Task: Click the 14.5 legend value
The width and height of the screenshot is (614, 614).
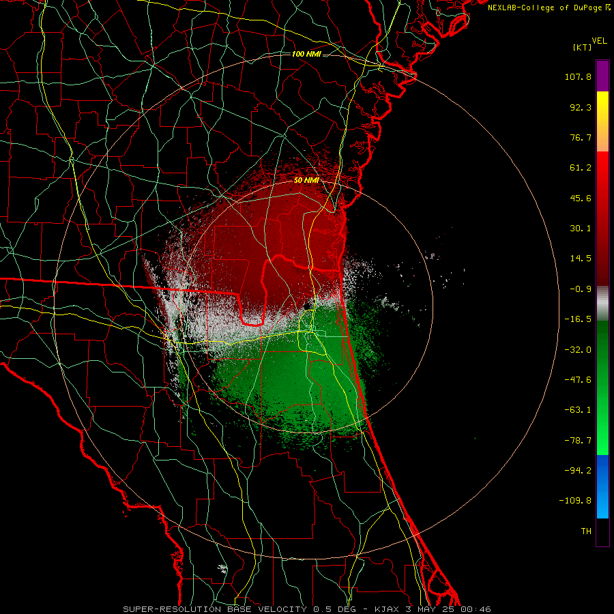Action: tap(581, 259)
